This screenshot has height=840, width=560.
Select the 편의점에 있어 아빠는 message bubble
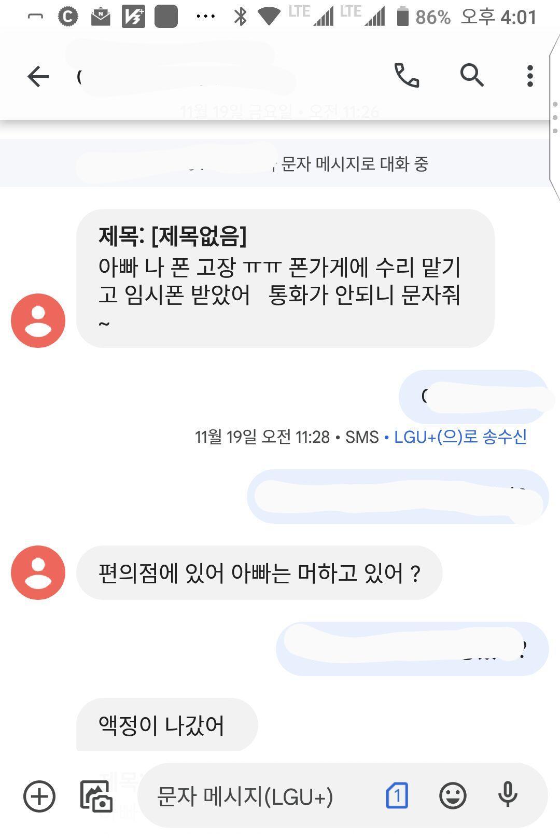point(259,573)
